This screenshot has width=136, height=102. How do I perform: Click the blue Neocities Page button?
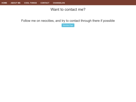pos(68,25)
